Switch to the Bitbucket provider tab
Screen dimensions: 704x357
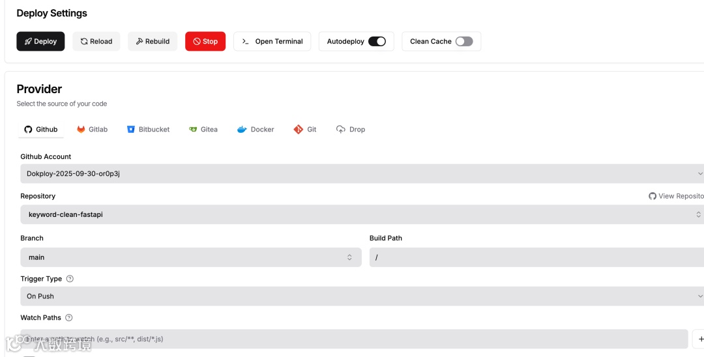click(148, 129)
